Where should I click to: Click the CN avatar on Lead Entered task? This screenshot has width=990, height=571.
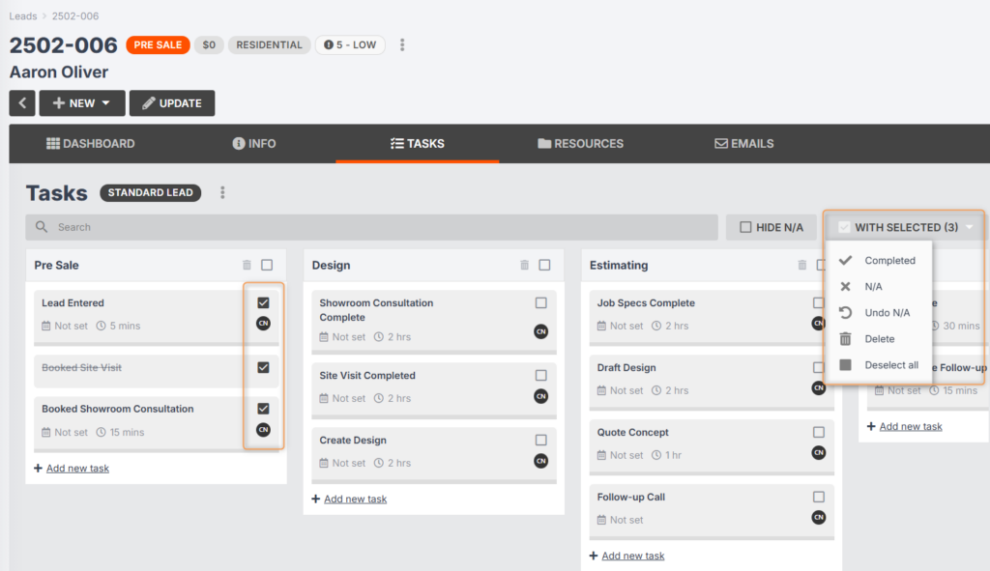263,323
